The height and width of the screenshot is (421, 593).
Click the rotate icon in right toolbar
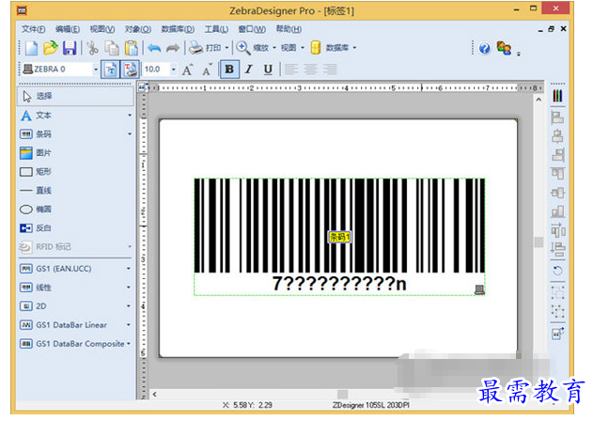(557, 271)
